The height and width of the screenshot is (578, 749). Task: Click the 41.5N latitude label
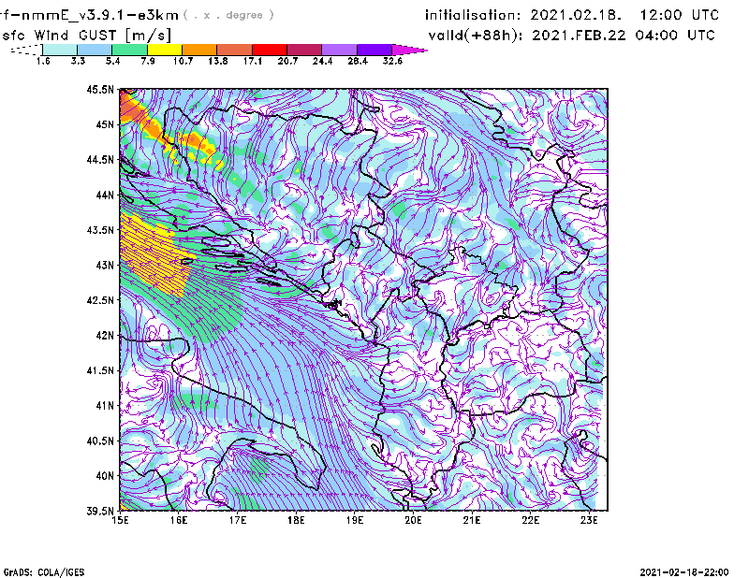[x=100, y=370]
